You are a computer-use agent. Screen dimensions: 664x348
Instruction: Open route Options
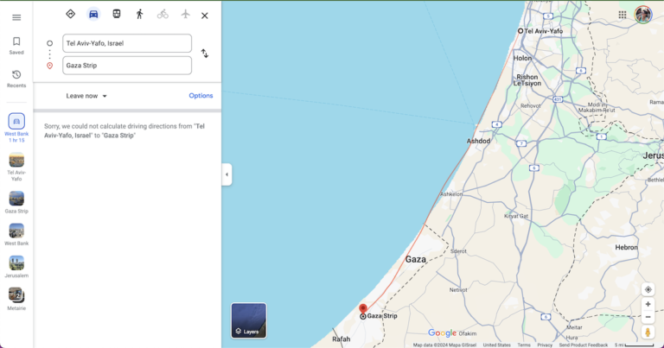201,96
